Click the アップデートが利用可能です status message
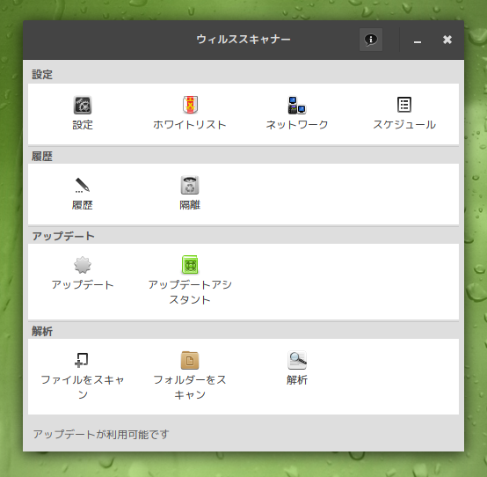 101,434
